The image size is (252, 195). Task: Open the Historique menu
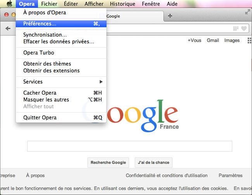click(123, 4)
